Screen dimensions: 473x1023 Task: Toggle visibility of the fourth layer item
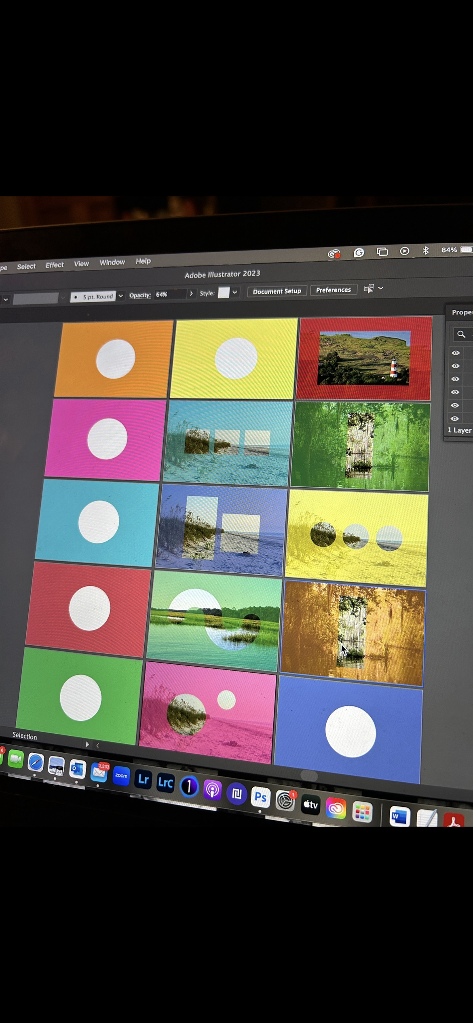tap(455, 392)
